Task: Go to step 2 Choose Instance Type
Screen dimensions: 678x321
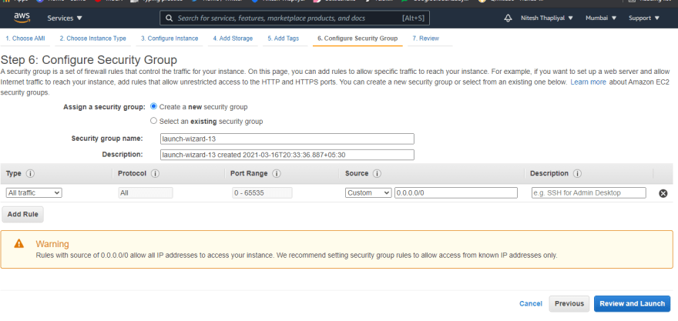Action: pos(93,38)
